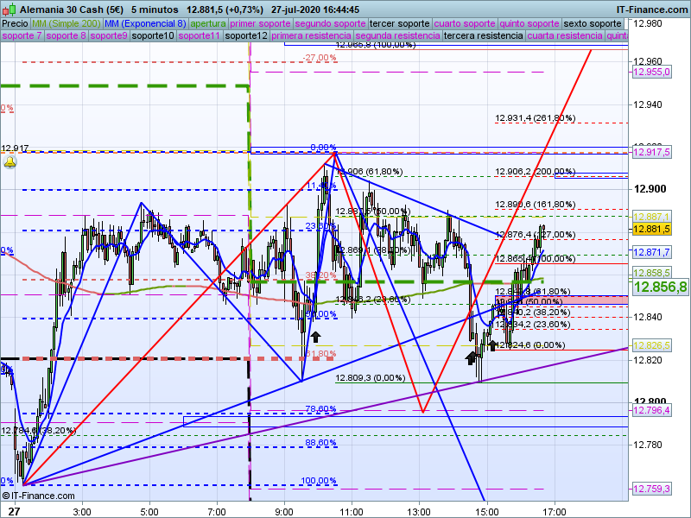Select tercer soporte in the legend
691x518 pixels.
pyautogui.click(x=399, y=24)
